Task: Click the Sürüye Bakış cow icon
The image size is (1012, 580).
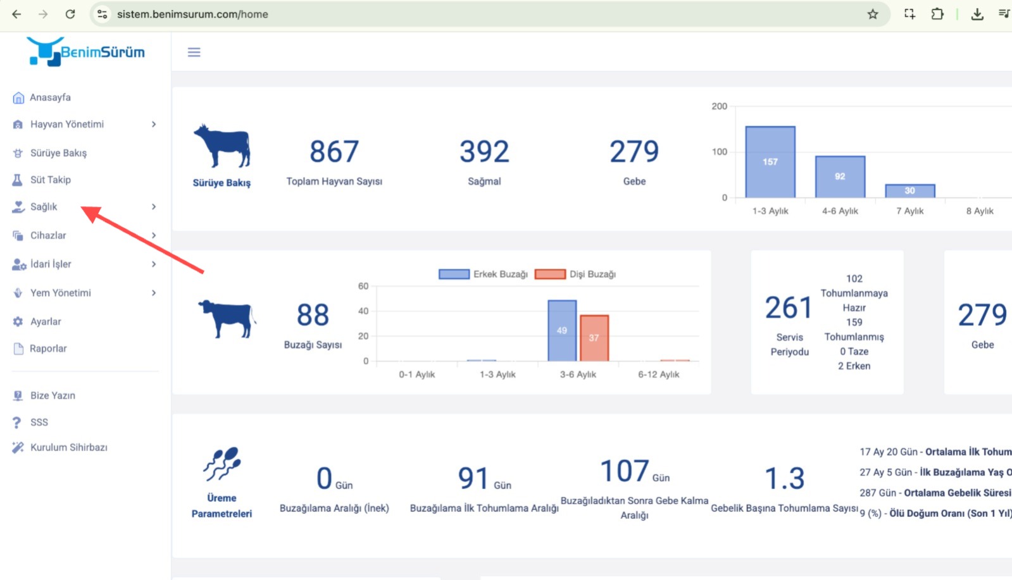Action: 222,147
